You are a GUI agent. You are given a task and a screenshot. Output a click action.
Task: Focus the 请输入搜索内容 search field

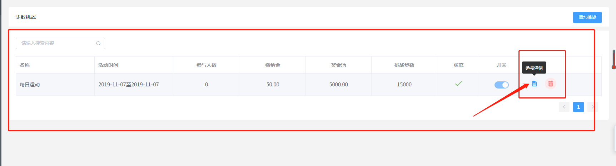coord(60,43)
